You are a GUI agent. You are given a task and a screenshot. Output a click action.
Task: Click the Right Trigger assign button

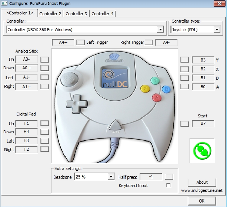[148, 43]
